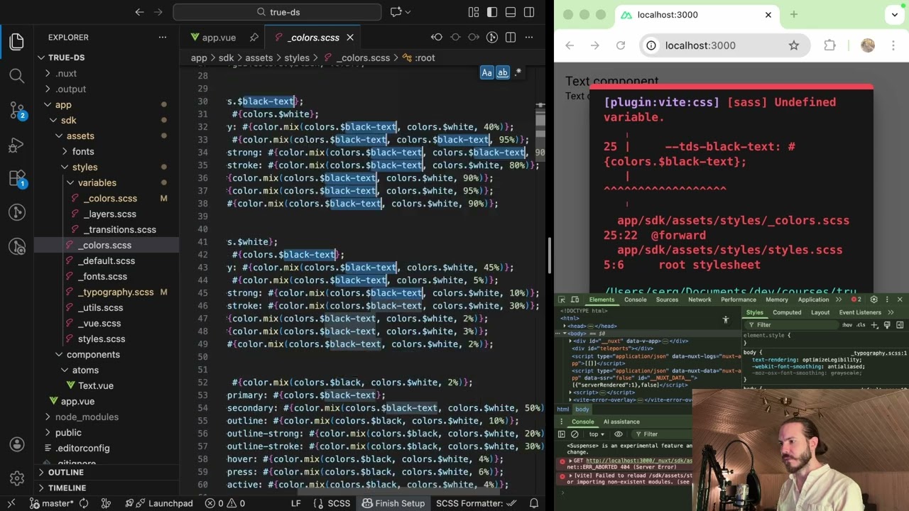Go forward with VS Code navigation arrow

159,12
